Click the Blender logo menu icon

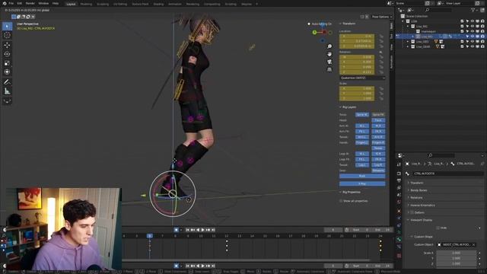pos(5,3)
